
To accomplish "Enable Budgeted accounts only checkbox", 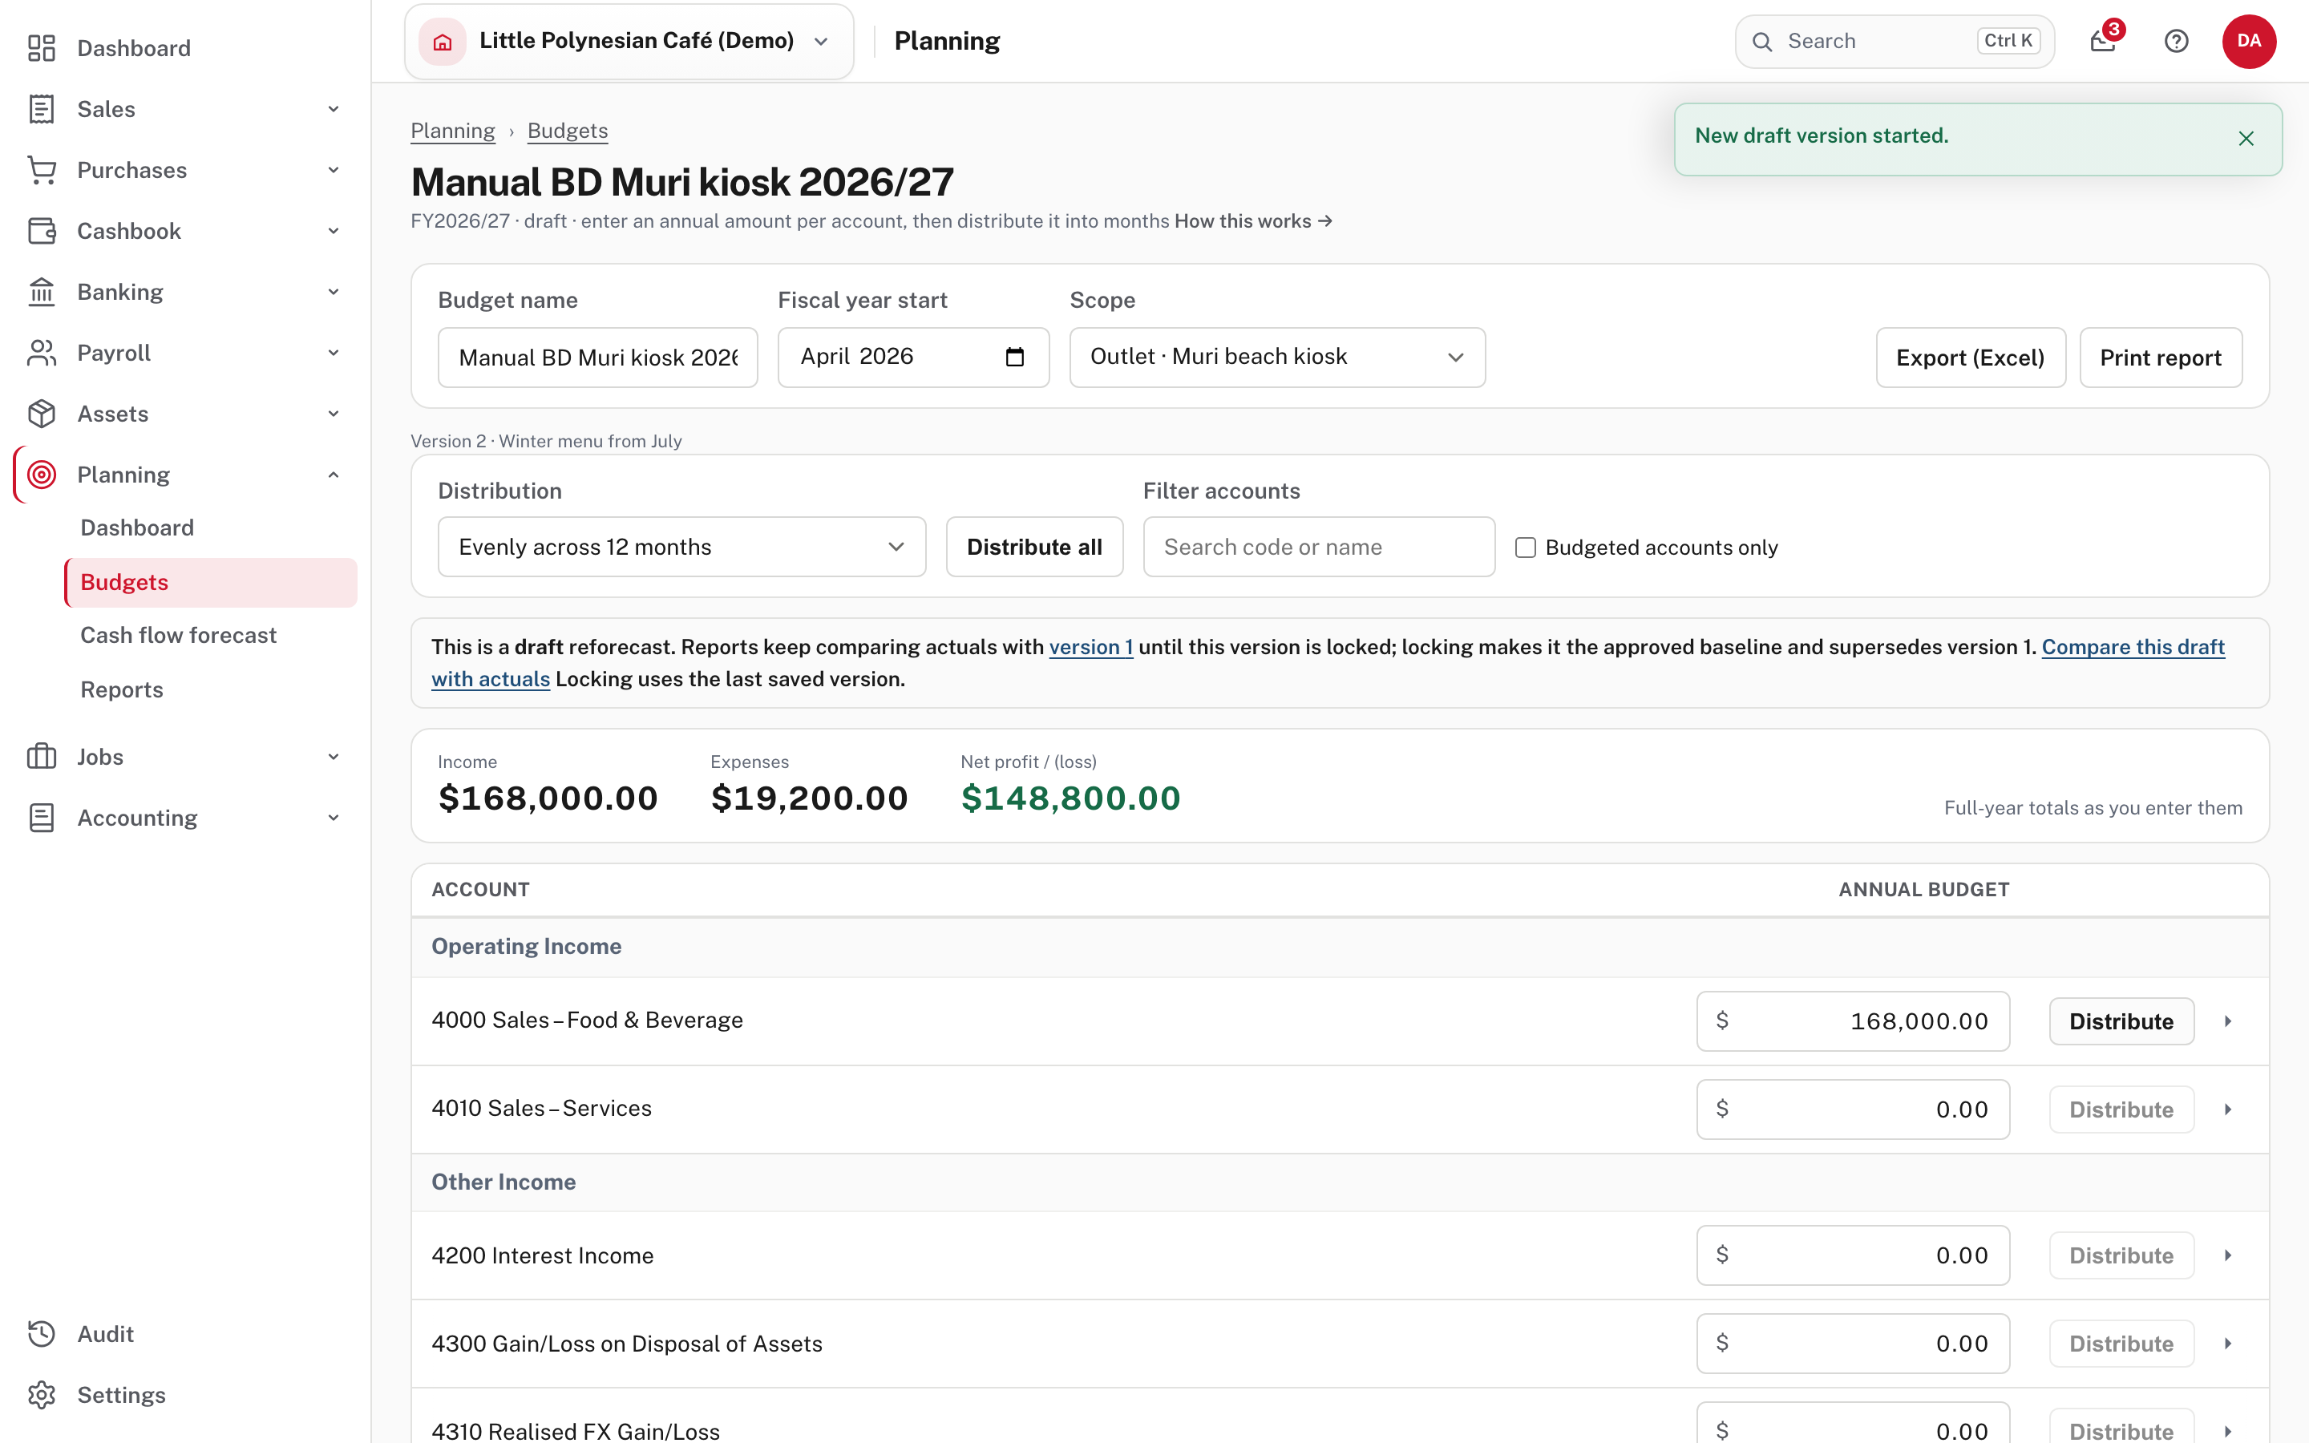I will [1526, 548].
